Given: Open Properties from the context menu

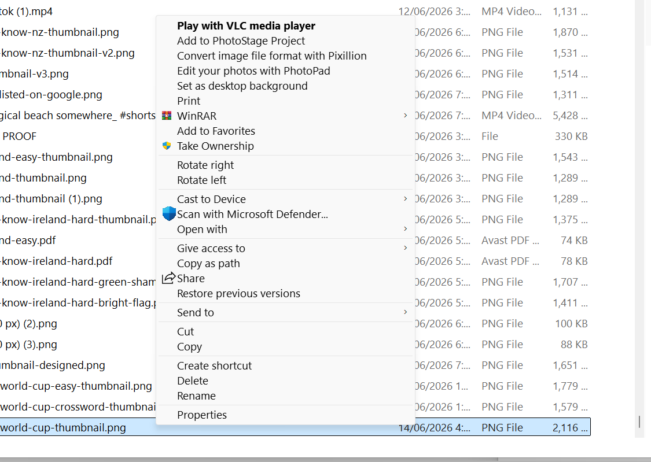Looking at the screenshot, I should [x=202, y=415].
